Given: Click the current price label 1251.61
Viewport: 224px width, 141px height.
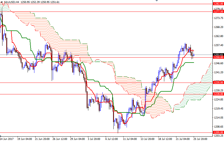Looking at the screenshot, I should pyautogui.click(x=218, y=55).
